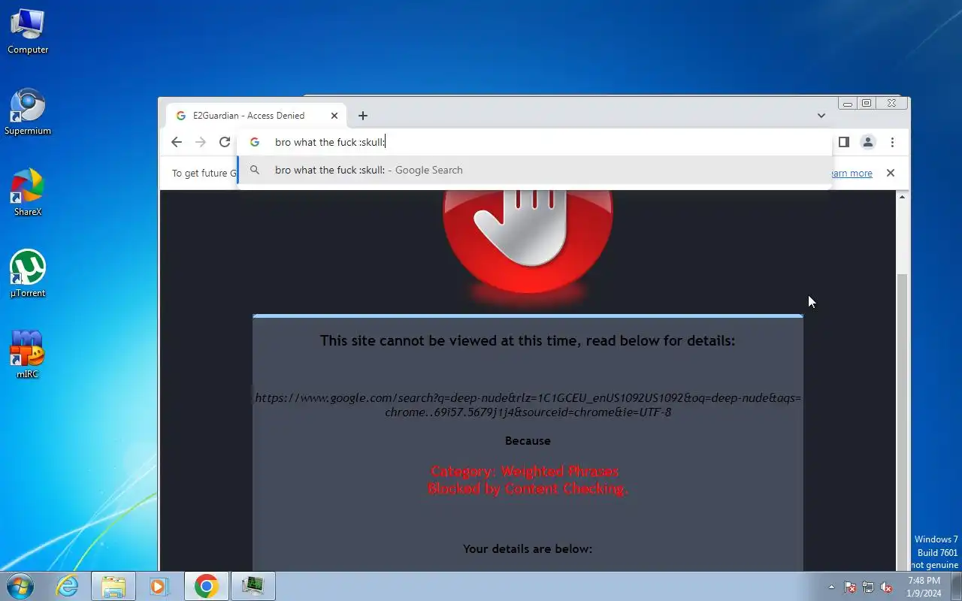Click the green monitor taskbar app
Image resolution: width=962 pixels, height=601 pixels.
(x=253, y=586)
